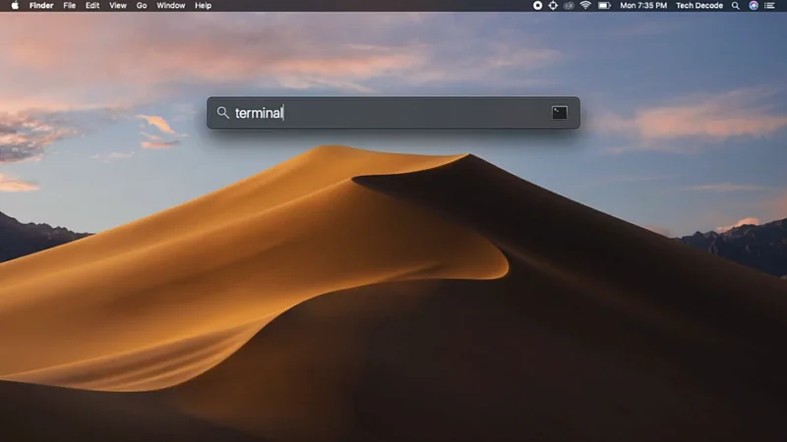
Task: Open the Window menu
Action: [171, 6]
